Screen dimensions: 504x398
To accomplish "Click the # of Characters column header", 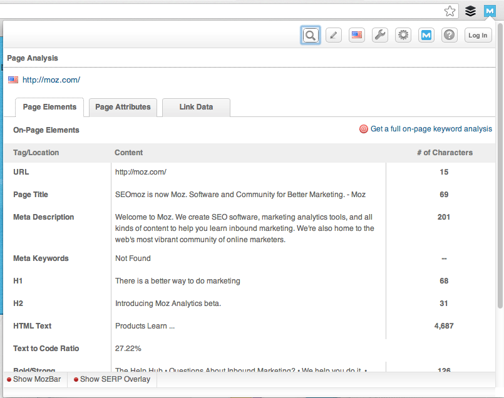I will [x=445, y=153].
